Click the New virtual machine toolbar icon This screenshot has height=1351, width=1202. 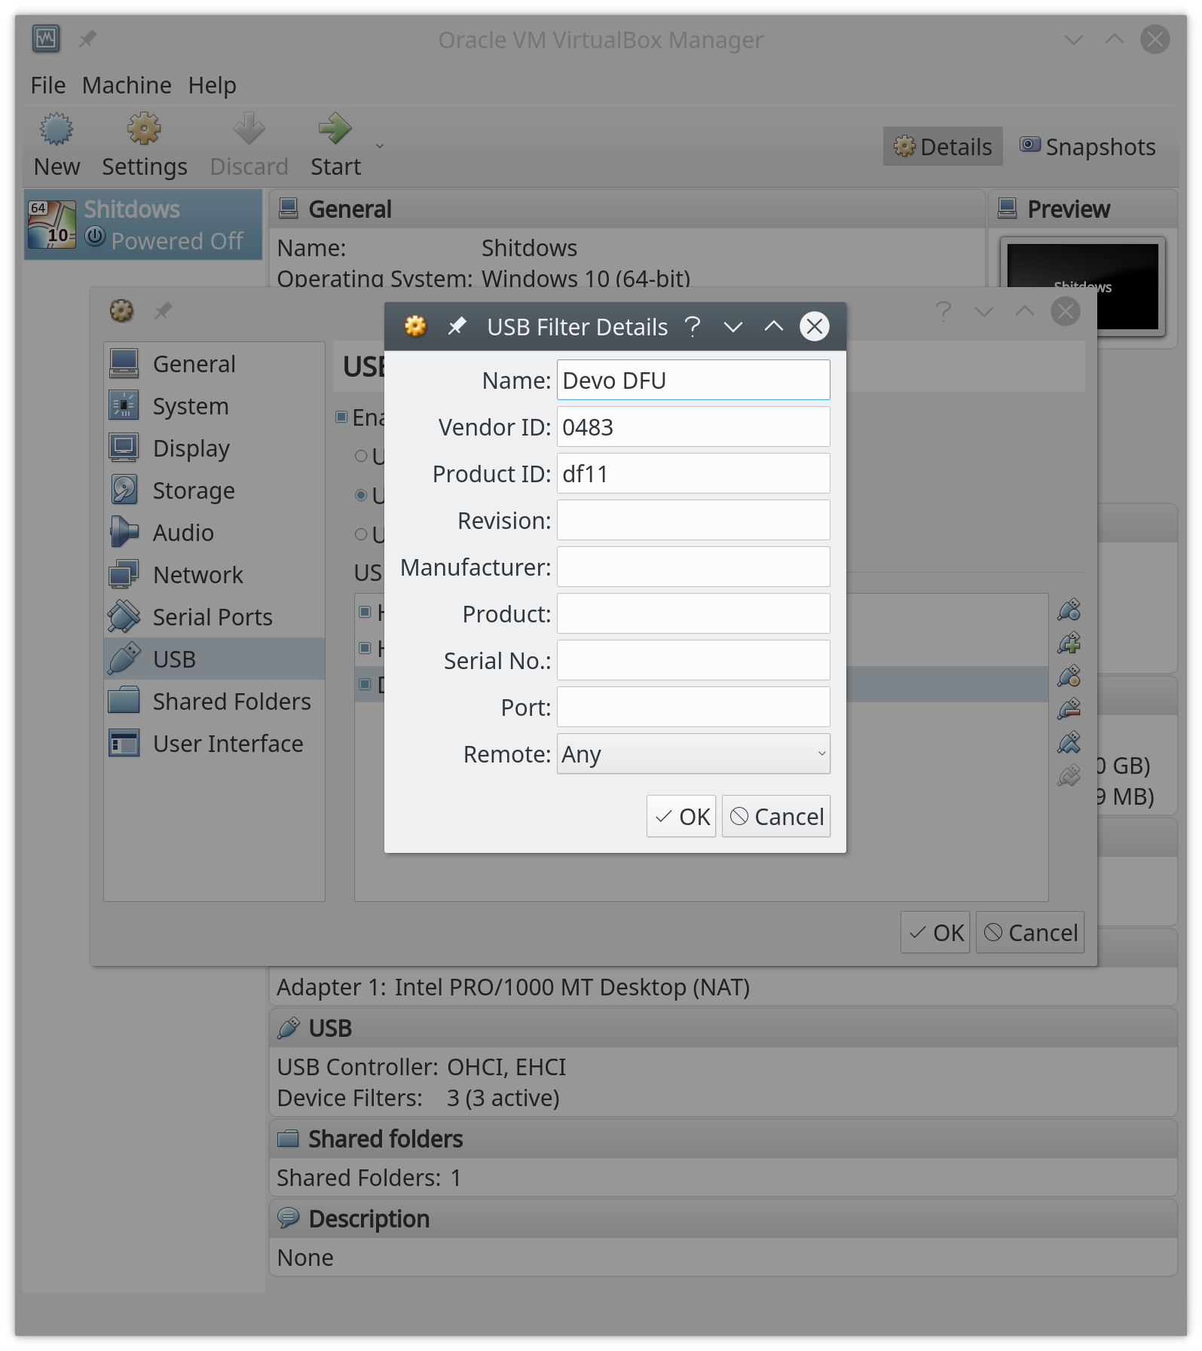pos(57,130)
